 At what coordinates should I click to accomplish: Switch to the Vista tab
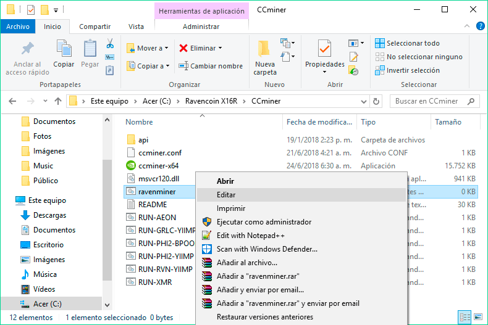[x=136, y=27]
